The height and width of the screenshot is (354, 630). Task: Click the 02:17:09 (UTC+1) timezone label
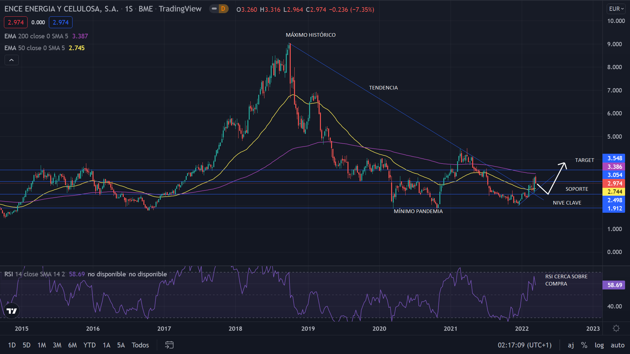[x=524, y=345]
